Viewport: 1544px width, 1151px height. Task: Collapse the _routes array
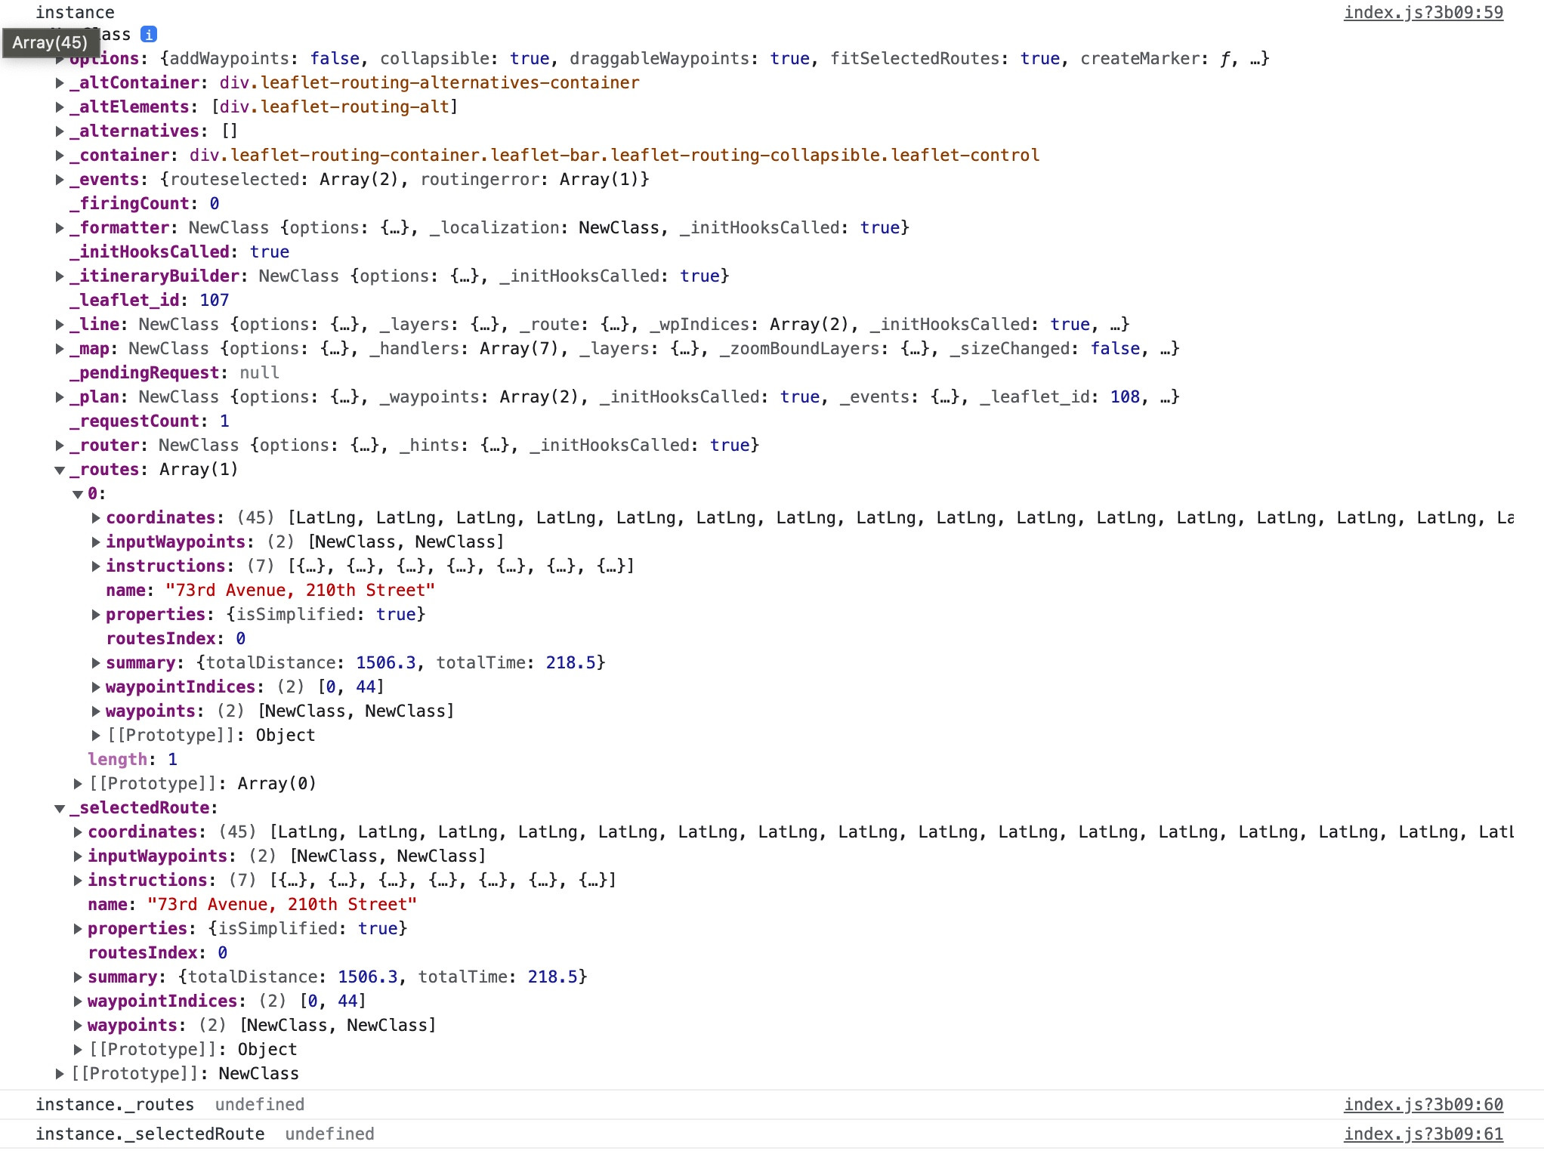pos(60,469)
